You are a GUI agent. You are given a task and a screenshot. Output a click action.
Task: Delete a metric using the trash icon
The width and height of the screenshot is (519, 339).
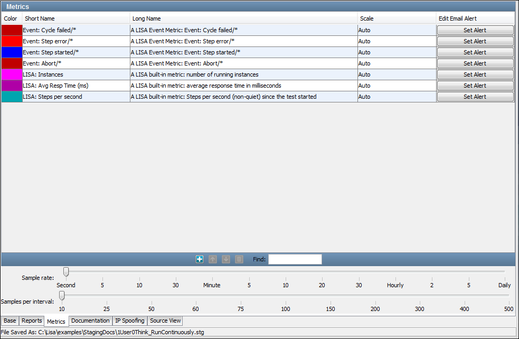pos(239,259)
